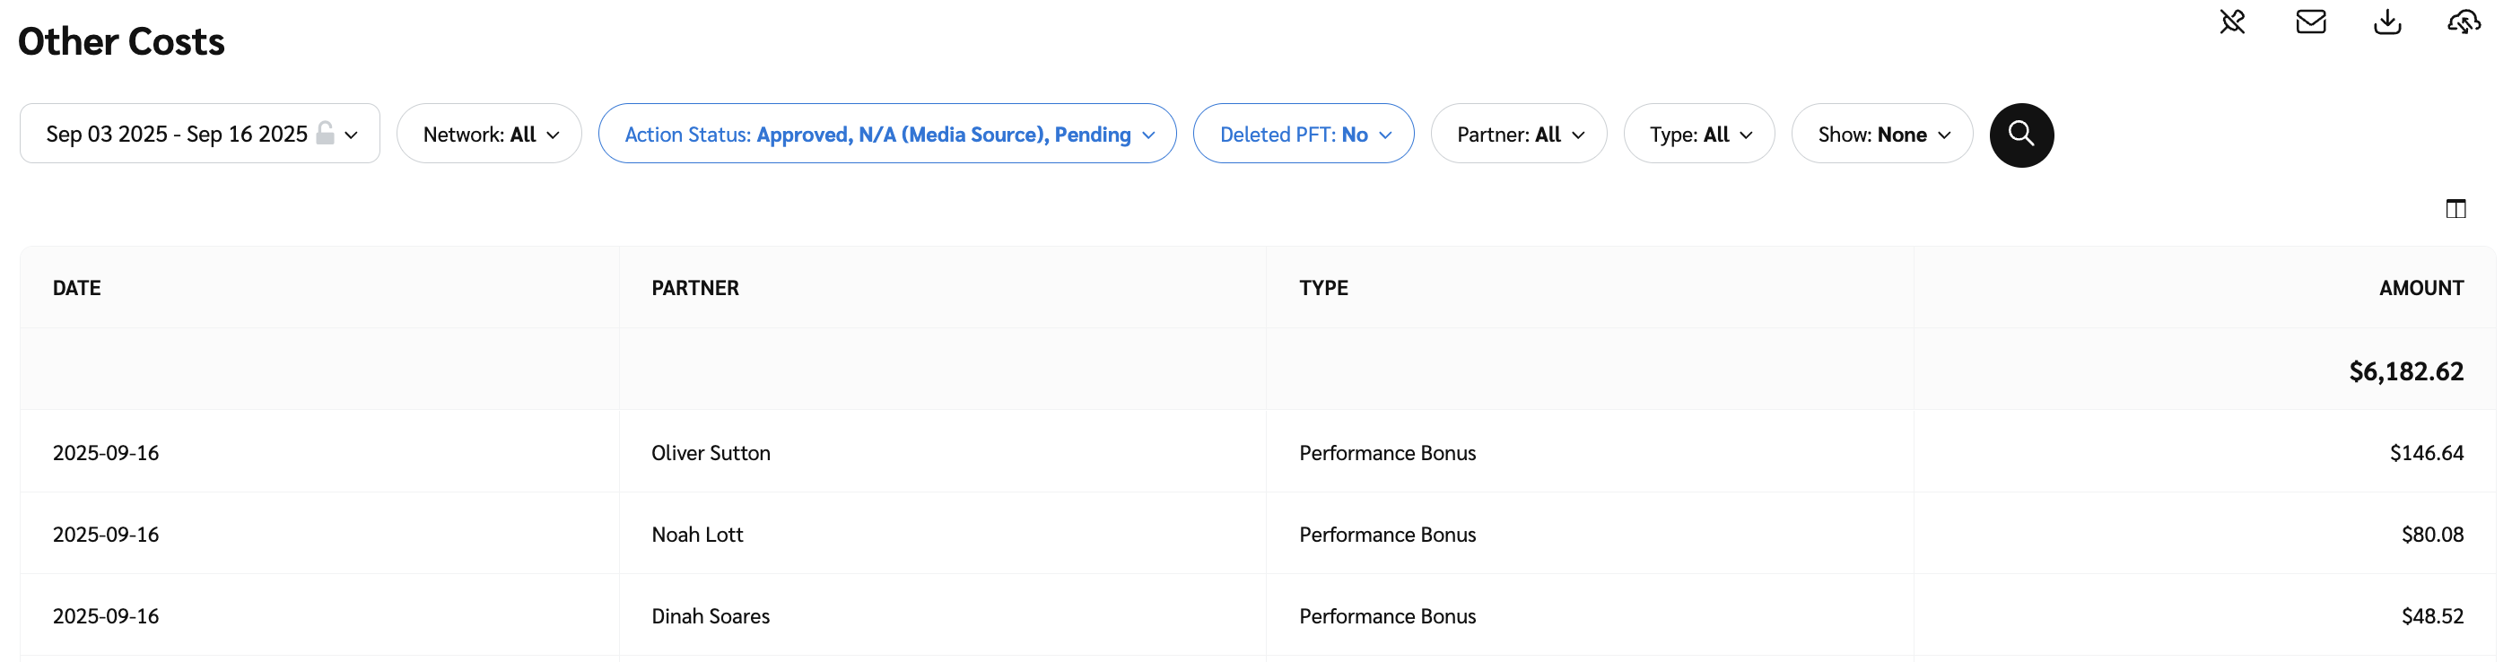This screenshot has height=662, width=2512.
Task: Expand the Network: All filter
Action: (490, 135)
